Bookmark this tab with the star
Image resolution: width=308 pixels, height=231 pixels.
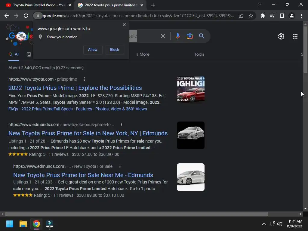point(251,16)
